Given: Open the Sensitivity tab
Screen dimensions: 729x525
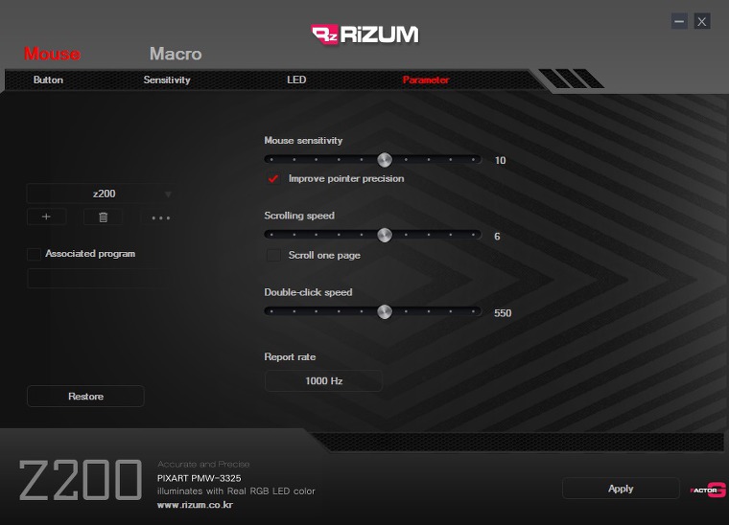Looking at the screenshot, I should [x=167, y=80].
